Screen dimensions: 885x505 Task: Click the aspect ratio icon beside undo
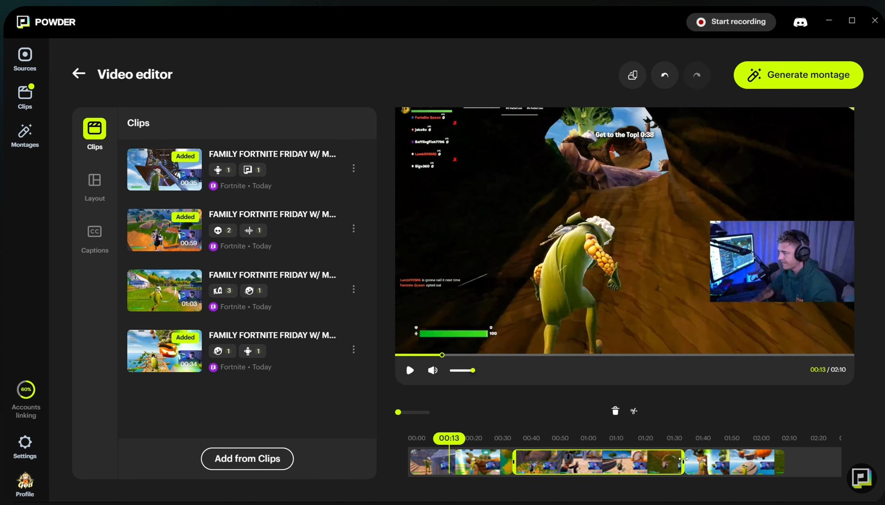tap(632, 75)
